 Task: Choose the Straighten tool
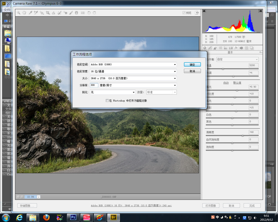pyautogui.click(x=53, y=13)
